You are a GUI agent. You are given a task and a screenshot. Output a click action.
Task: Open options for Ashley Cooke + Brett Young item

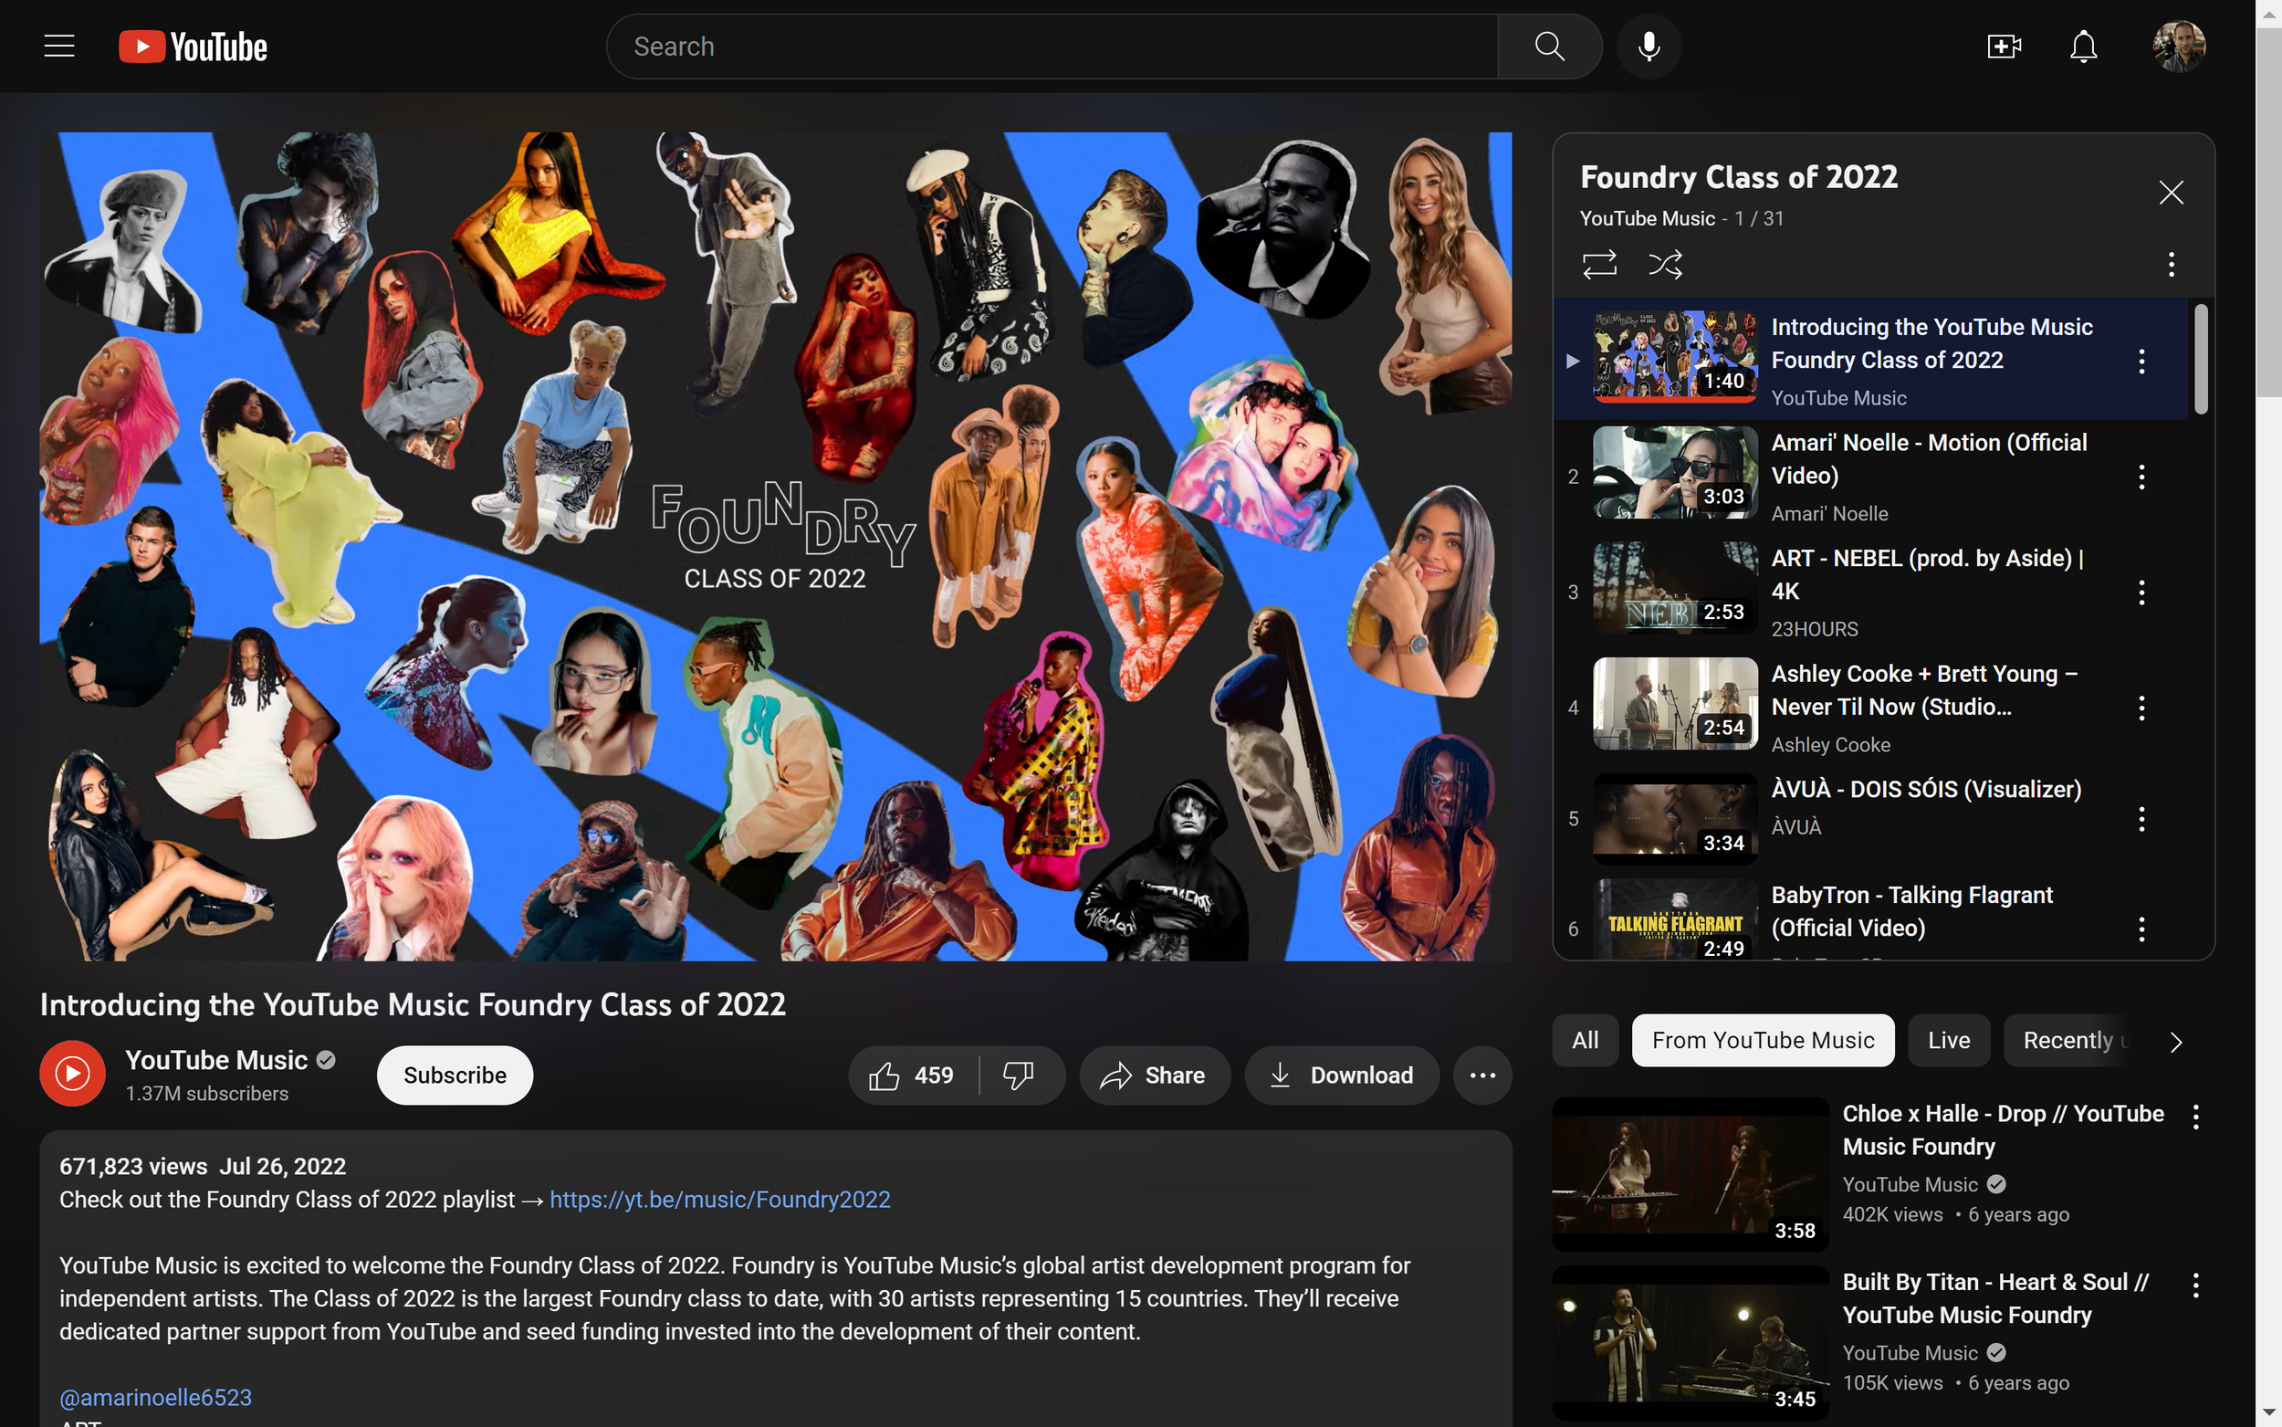tap(2141, 708)
